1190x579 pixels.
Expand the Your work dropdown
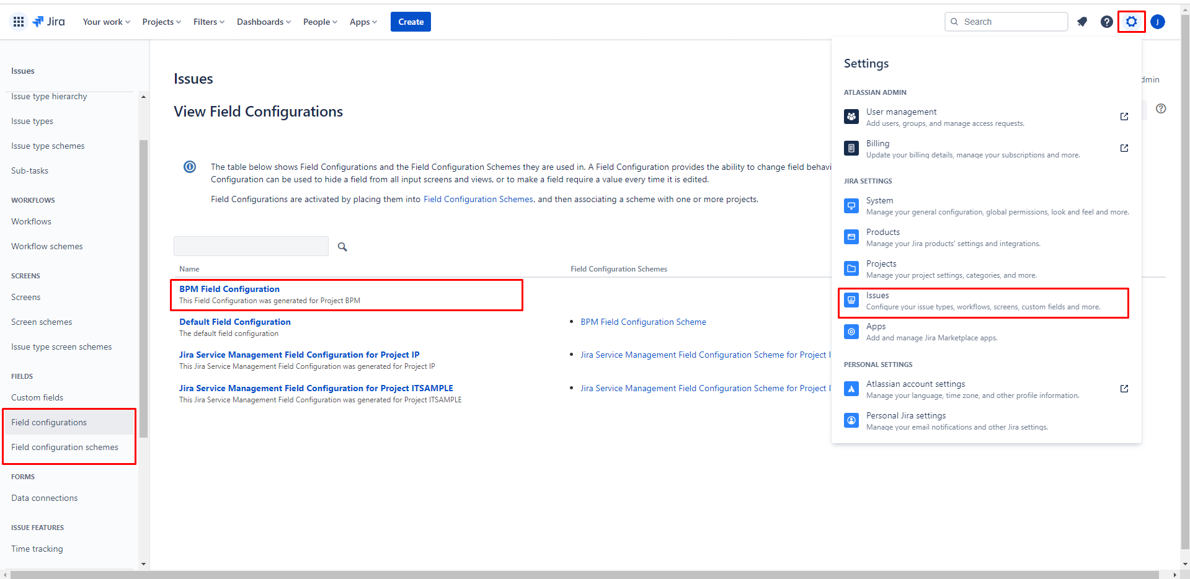[106, 22]
